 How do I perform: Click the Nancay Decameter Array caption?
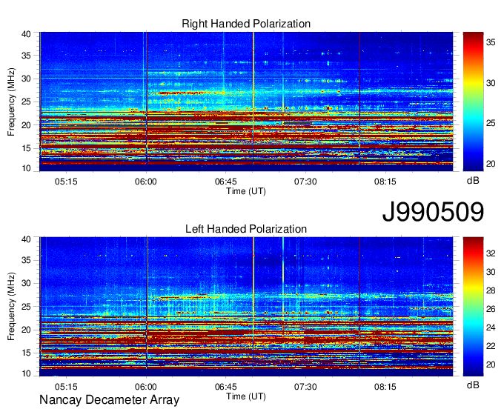pos(109,400)
